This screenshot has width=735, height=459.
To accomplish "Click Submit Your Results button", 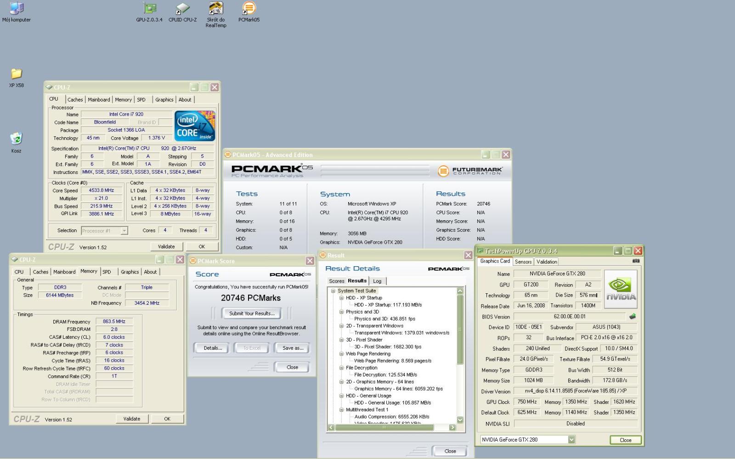I will (x=252, y=313).
